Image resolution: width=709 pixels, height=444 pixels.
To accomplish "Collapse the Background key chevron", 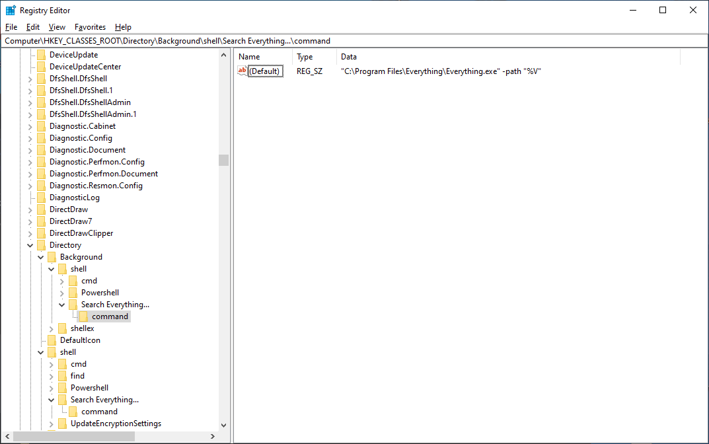I will pyautogui.click(x=41, y=256).
